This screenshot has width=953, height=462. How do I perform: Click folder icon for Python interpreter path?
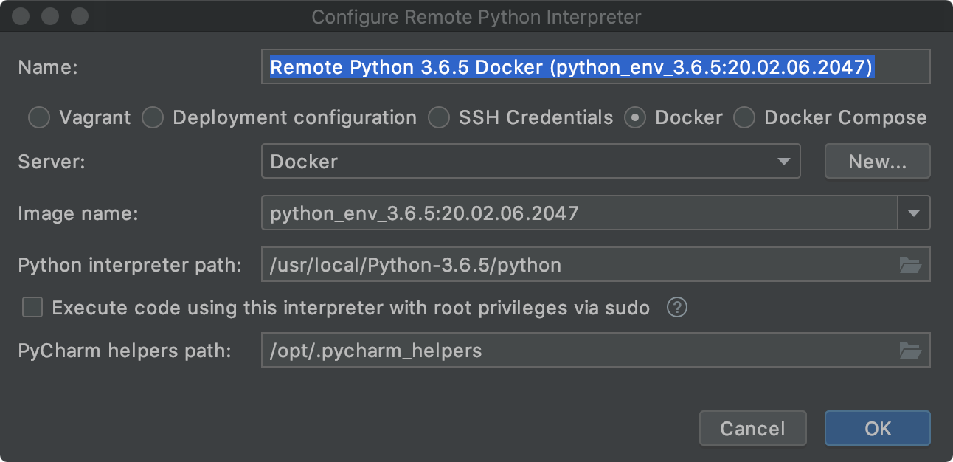(x=911, y=265)
